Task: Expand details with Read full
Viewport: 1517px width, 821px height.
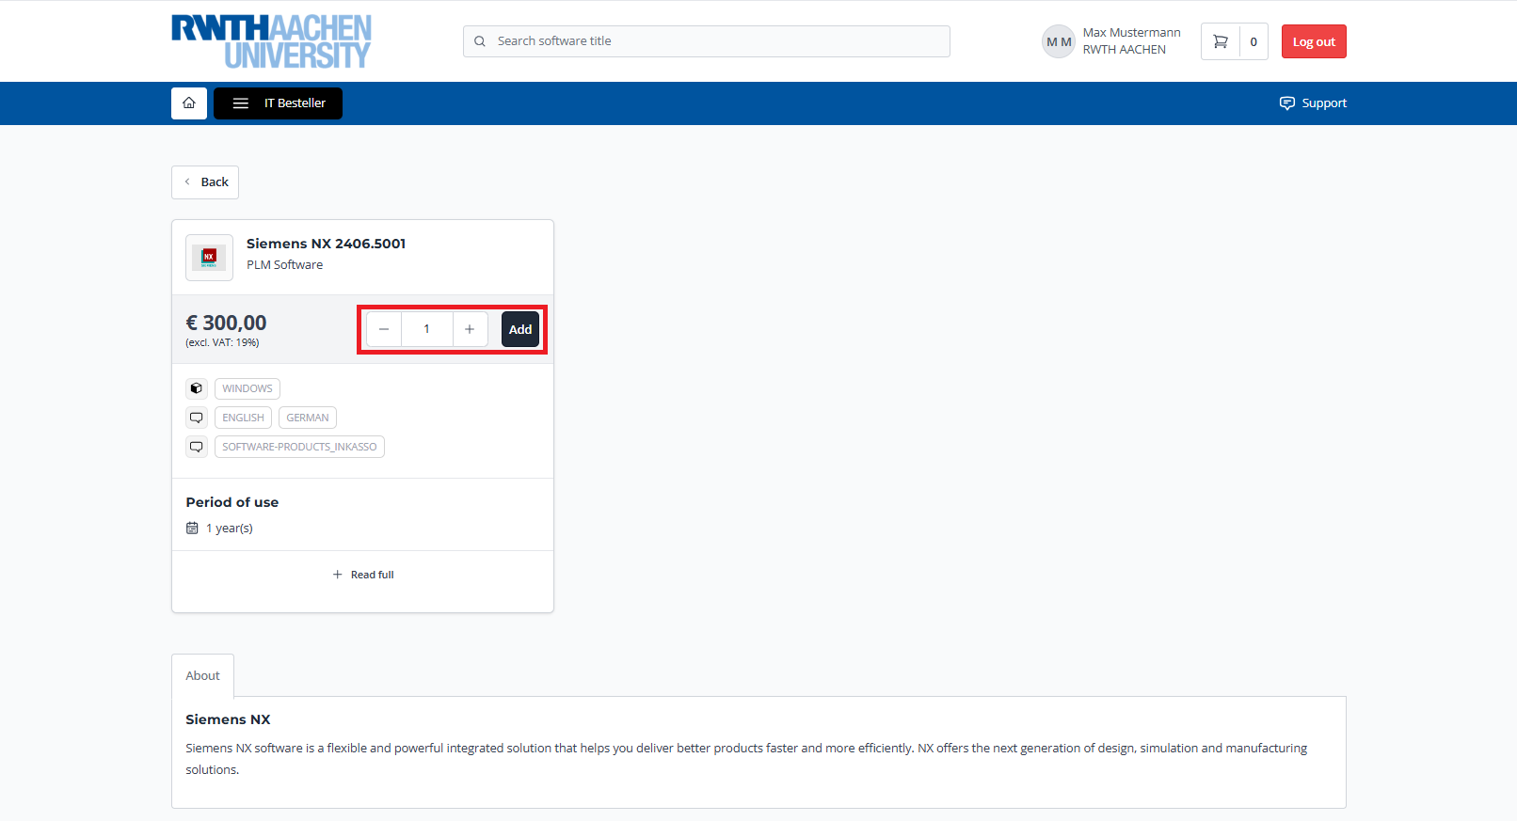Action: click(363, 575)
